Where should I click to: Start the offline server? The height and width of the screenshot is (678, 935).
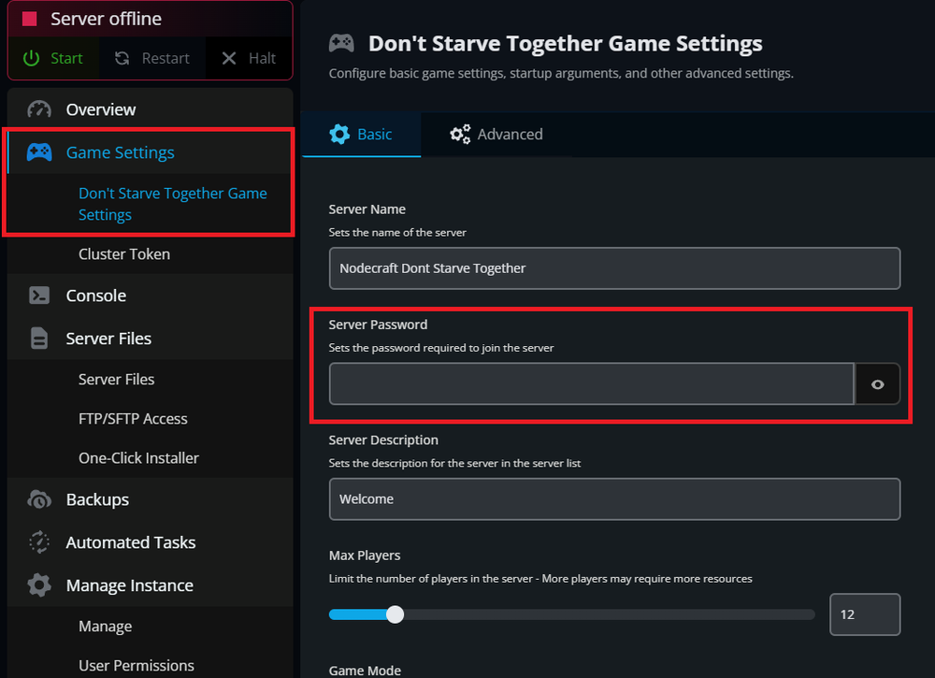click(53, 57)
